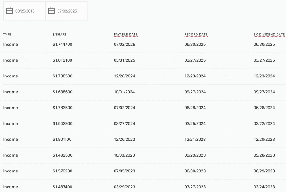Click ex-dividend date 03/24/2023
This screenshot has width=286, height=192.
tap(264, 187)
